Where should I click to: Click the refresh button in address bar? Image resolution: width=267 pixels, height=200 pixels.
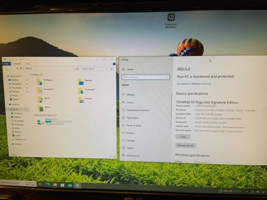(x=77, y=69)
